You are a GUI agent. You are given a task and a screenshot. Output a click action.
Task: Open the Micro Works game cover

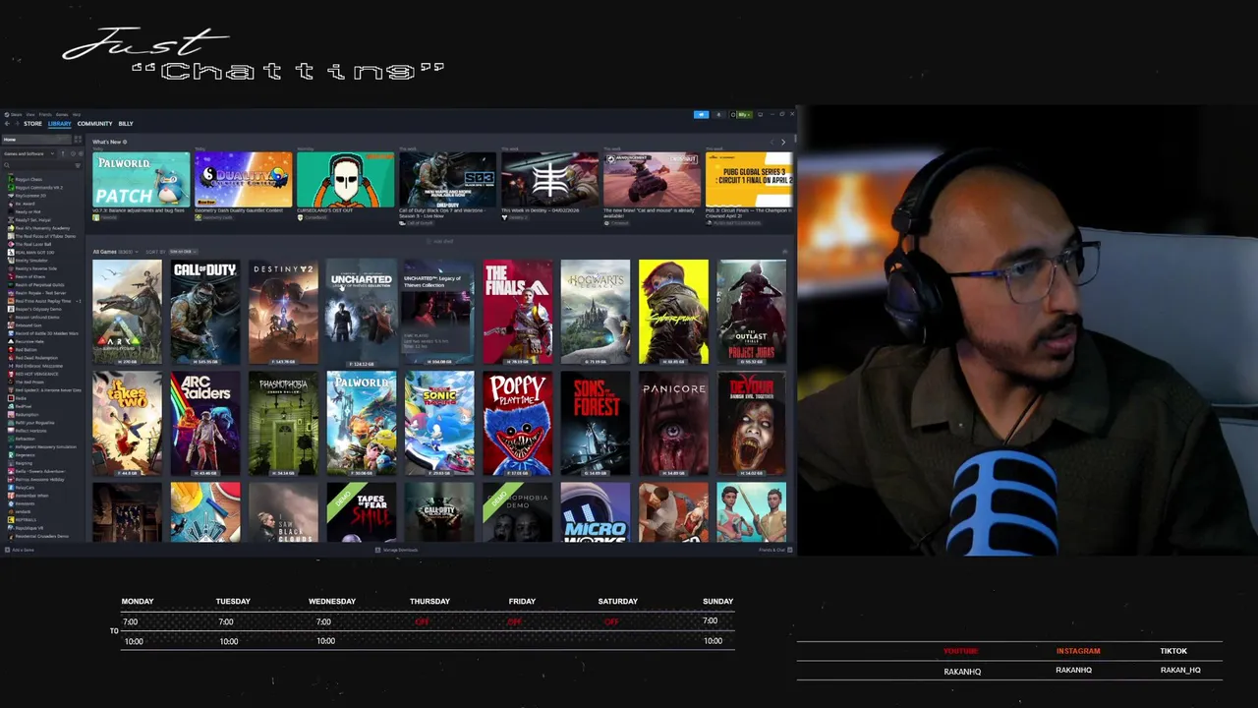[x=596, y=512]
